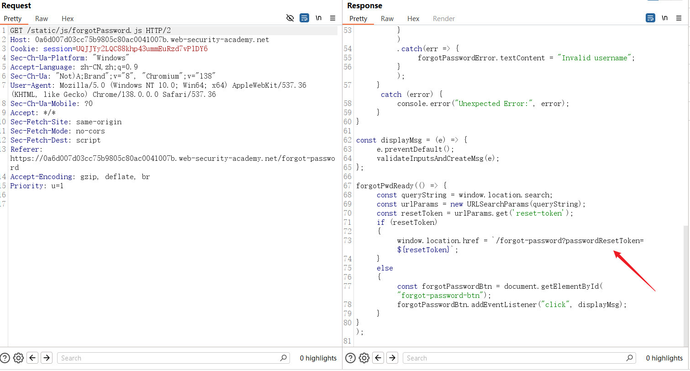The height and width of the screenshot is (371, 690).
Task: Open help icon below Request panel
Action: click(5, 358)
